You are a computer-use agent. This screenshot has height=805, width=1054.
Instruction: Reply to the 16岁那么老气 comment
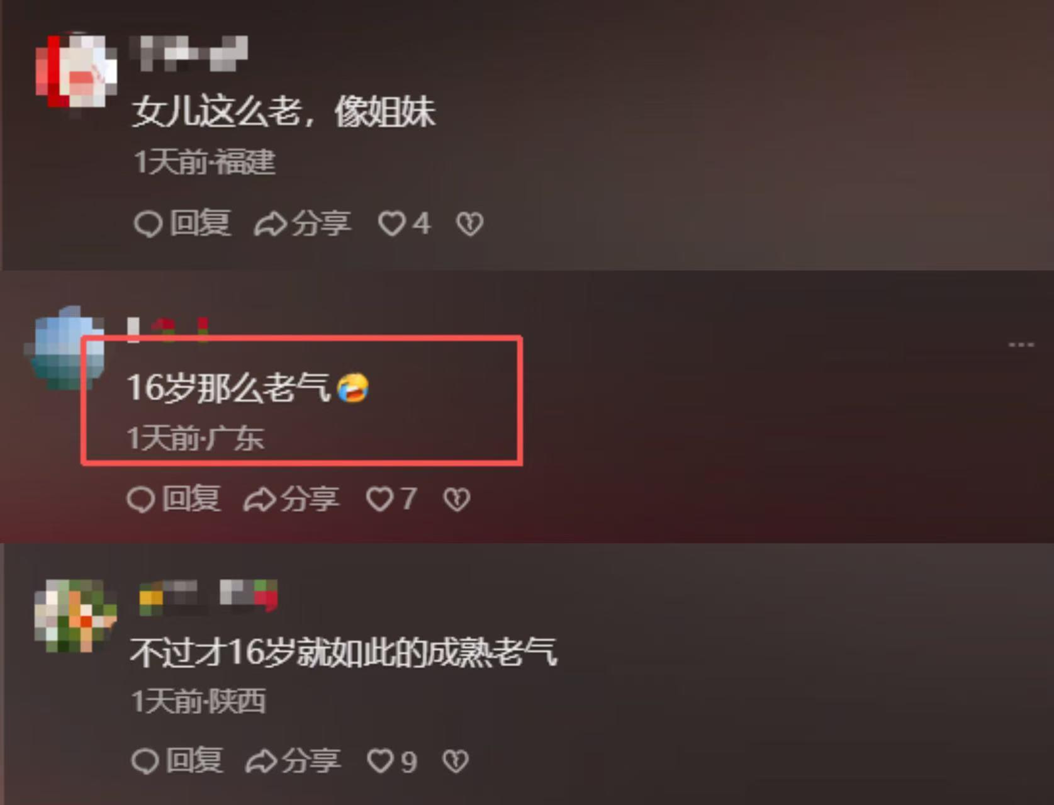[x=174, y=498]
